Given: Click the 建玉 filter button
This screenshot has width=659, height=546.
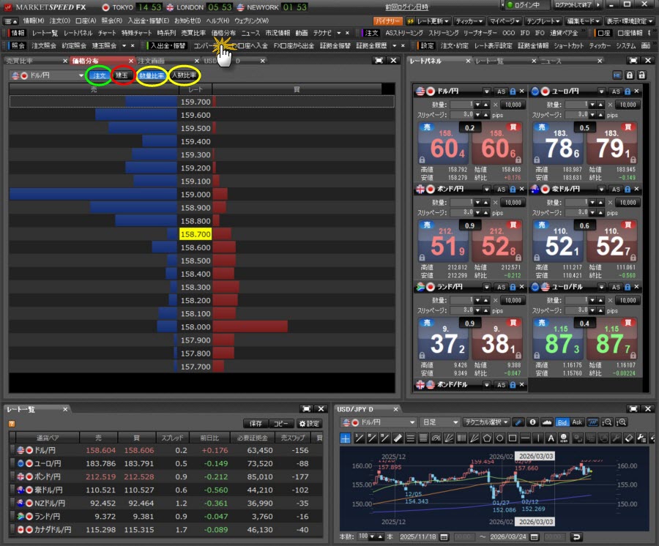Looking at the screenshot, I should pyautogui.click(x=123, y=75).
